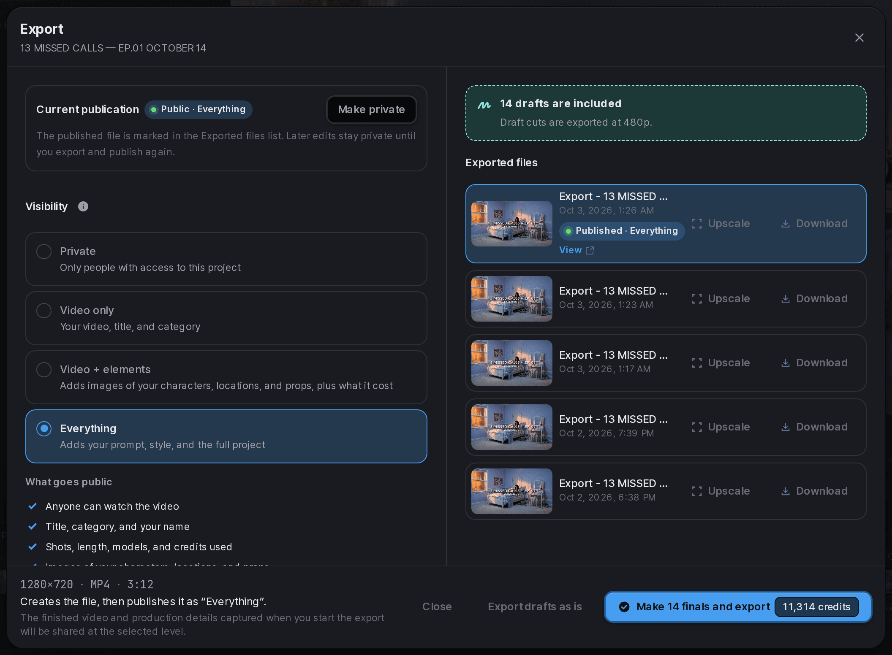Download the export from Oct 2, 7:39 PM
Image resolution: width=892 pixels, height=655 pixels.
(x=814, y=427)
